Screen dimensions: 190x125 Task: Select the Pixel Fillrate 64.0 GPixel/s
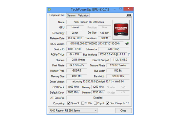(x=76, y=65)
